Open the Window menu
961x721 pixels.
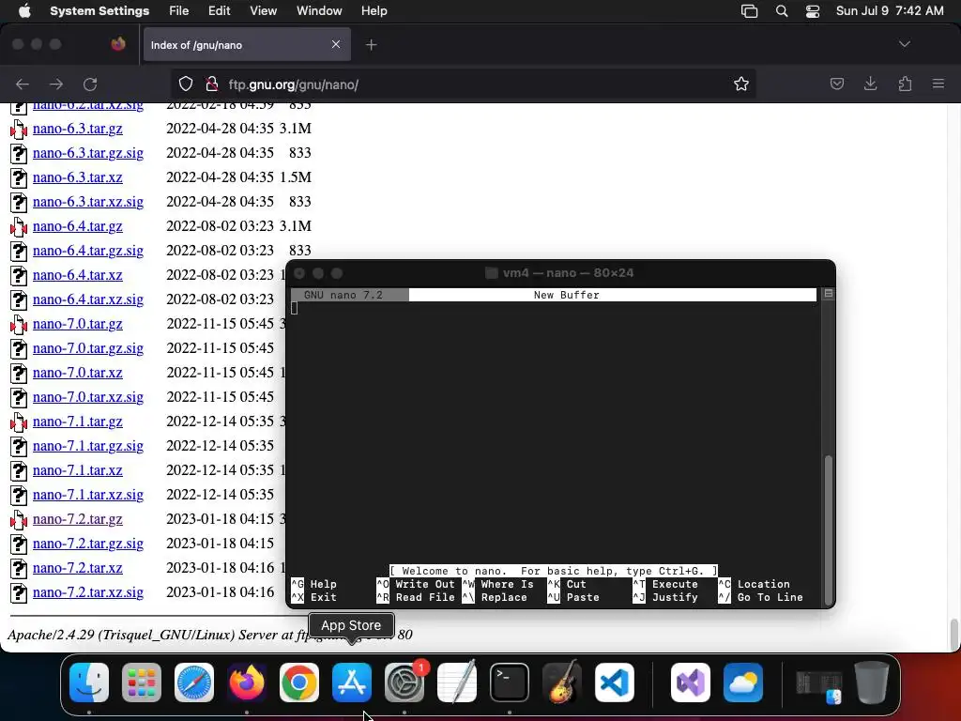(319, 11)
